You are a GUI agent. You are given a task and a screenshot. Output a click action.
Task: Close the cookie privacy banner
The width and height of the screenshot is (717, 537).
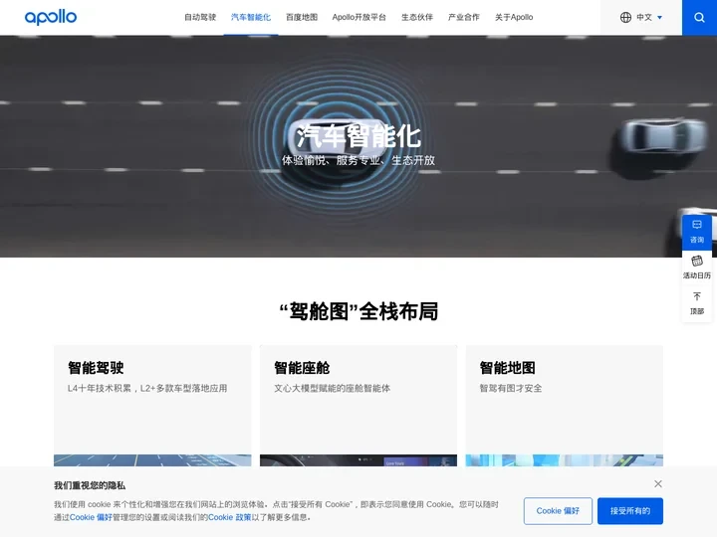pos(657,483)
